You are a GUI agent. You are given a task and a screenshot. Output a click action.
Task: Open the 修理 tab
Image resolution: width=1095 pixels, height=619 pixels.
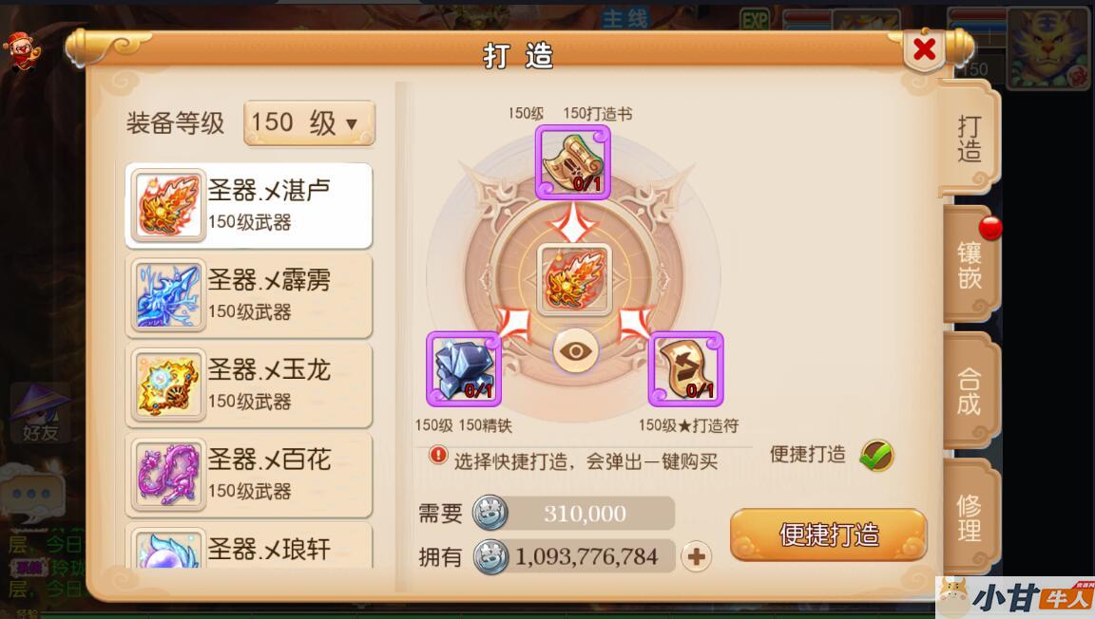coord(970,517)
